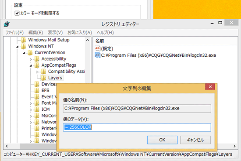Close the 文字列の編集 dialog

tap(210, 87)
